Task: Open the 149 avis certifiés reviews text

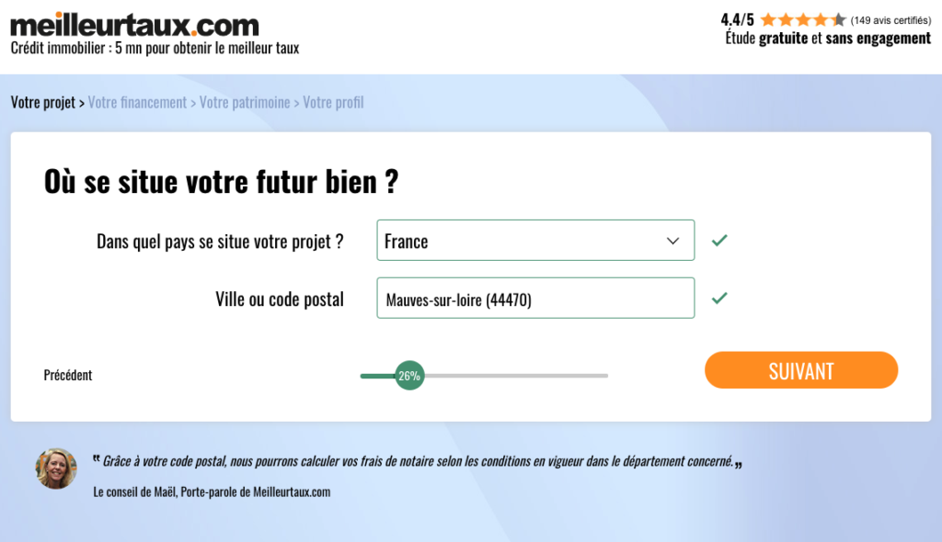Action: [x=890, y=20]
